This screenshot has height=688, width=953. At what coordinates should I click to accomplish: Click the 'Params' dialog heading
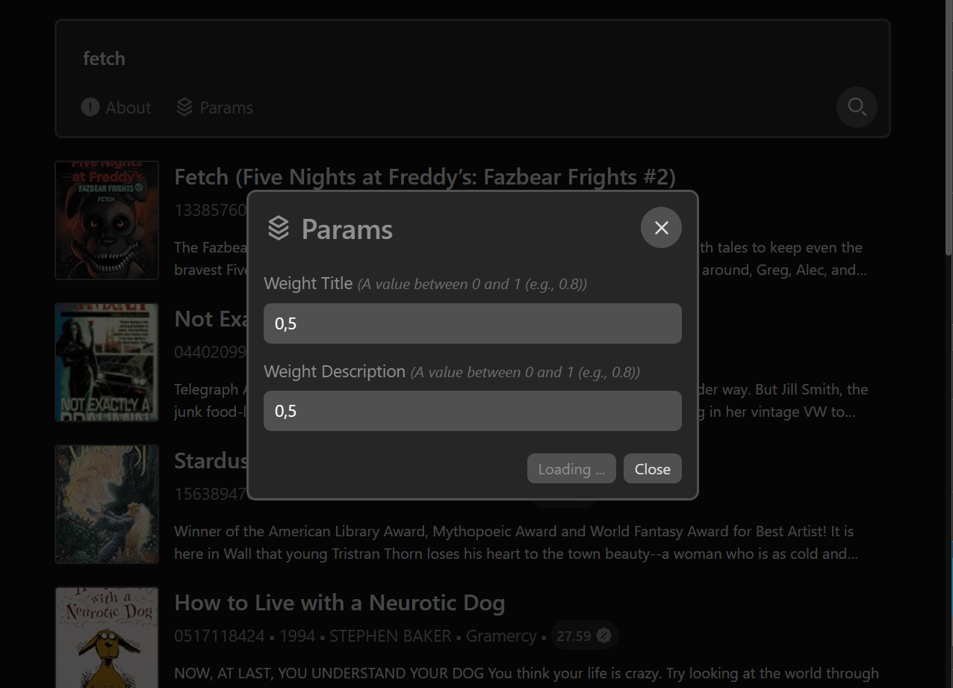(347, 229)
